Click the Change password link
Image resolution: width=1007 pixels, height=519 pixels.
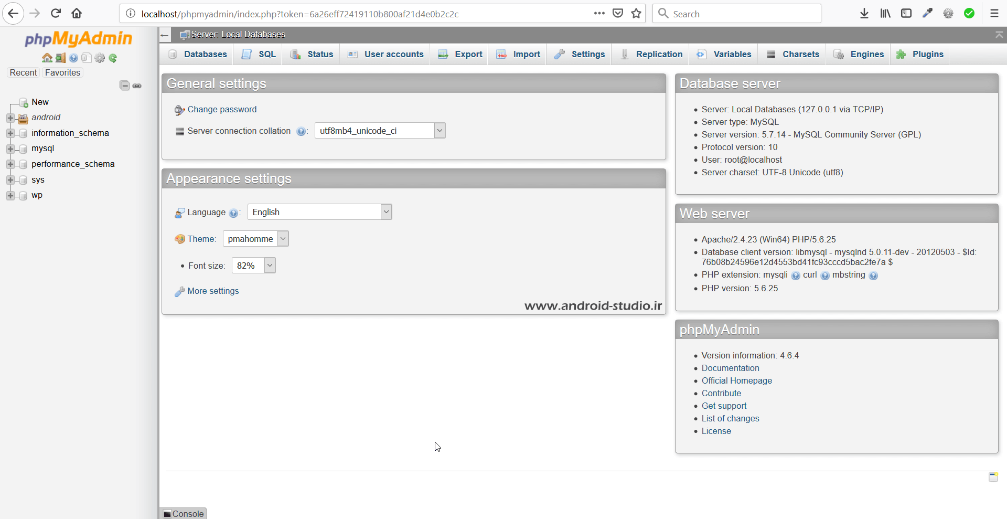click(x=222, y=110)
